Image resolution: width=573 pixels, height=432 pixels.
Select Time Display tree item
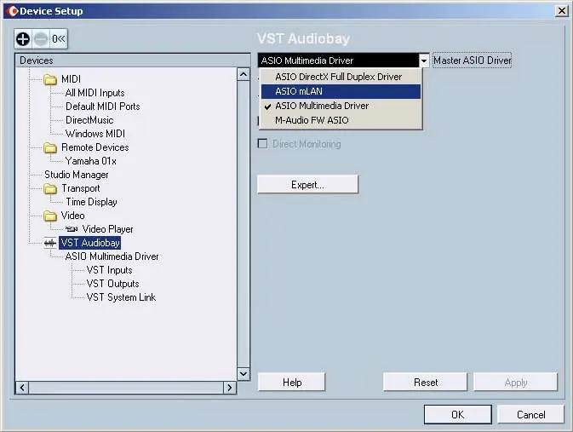tap(91, 202)
